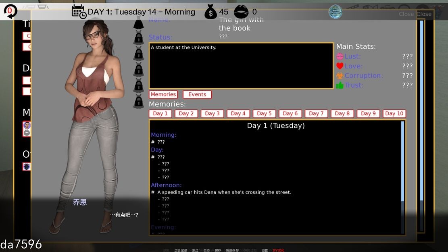This screenshot has width=448, height=252.
Task: Click the memories list scrollbar
Action: tap(402, 161)
